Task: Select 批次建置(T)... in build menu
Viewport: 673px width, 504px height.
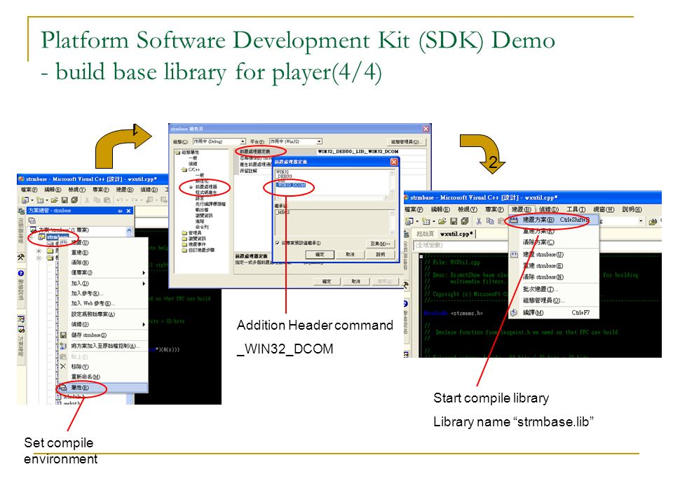Action: [x=554, y=289]
